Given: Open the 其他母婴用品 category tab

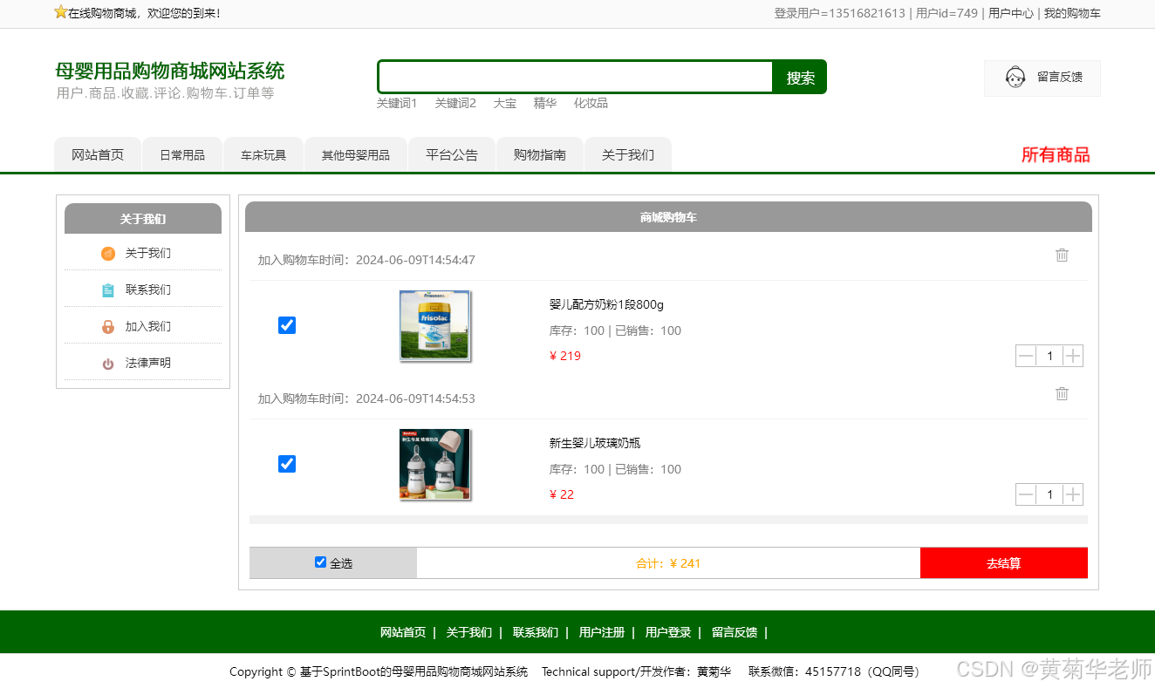Looking at the screenshot, I should tap(356, 155).
